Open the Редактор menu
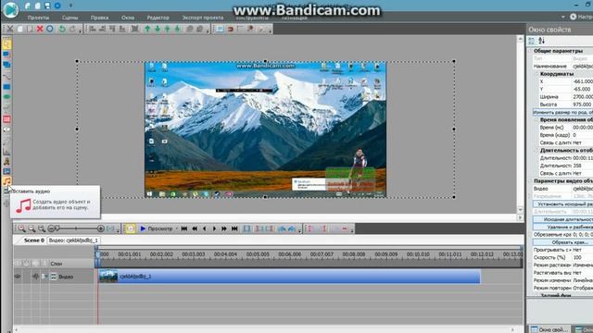This screenshot has width=593, height=333. coord(158,18)
